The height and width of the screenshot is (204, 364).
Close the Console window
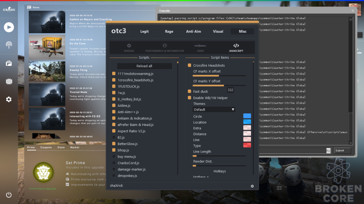[352, 11]
